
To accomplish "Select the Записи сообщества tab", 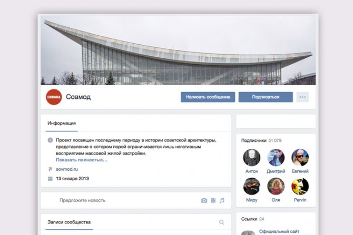I will tap(69, 222).
